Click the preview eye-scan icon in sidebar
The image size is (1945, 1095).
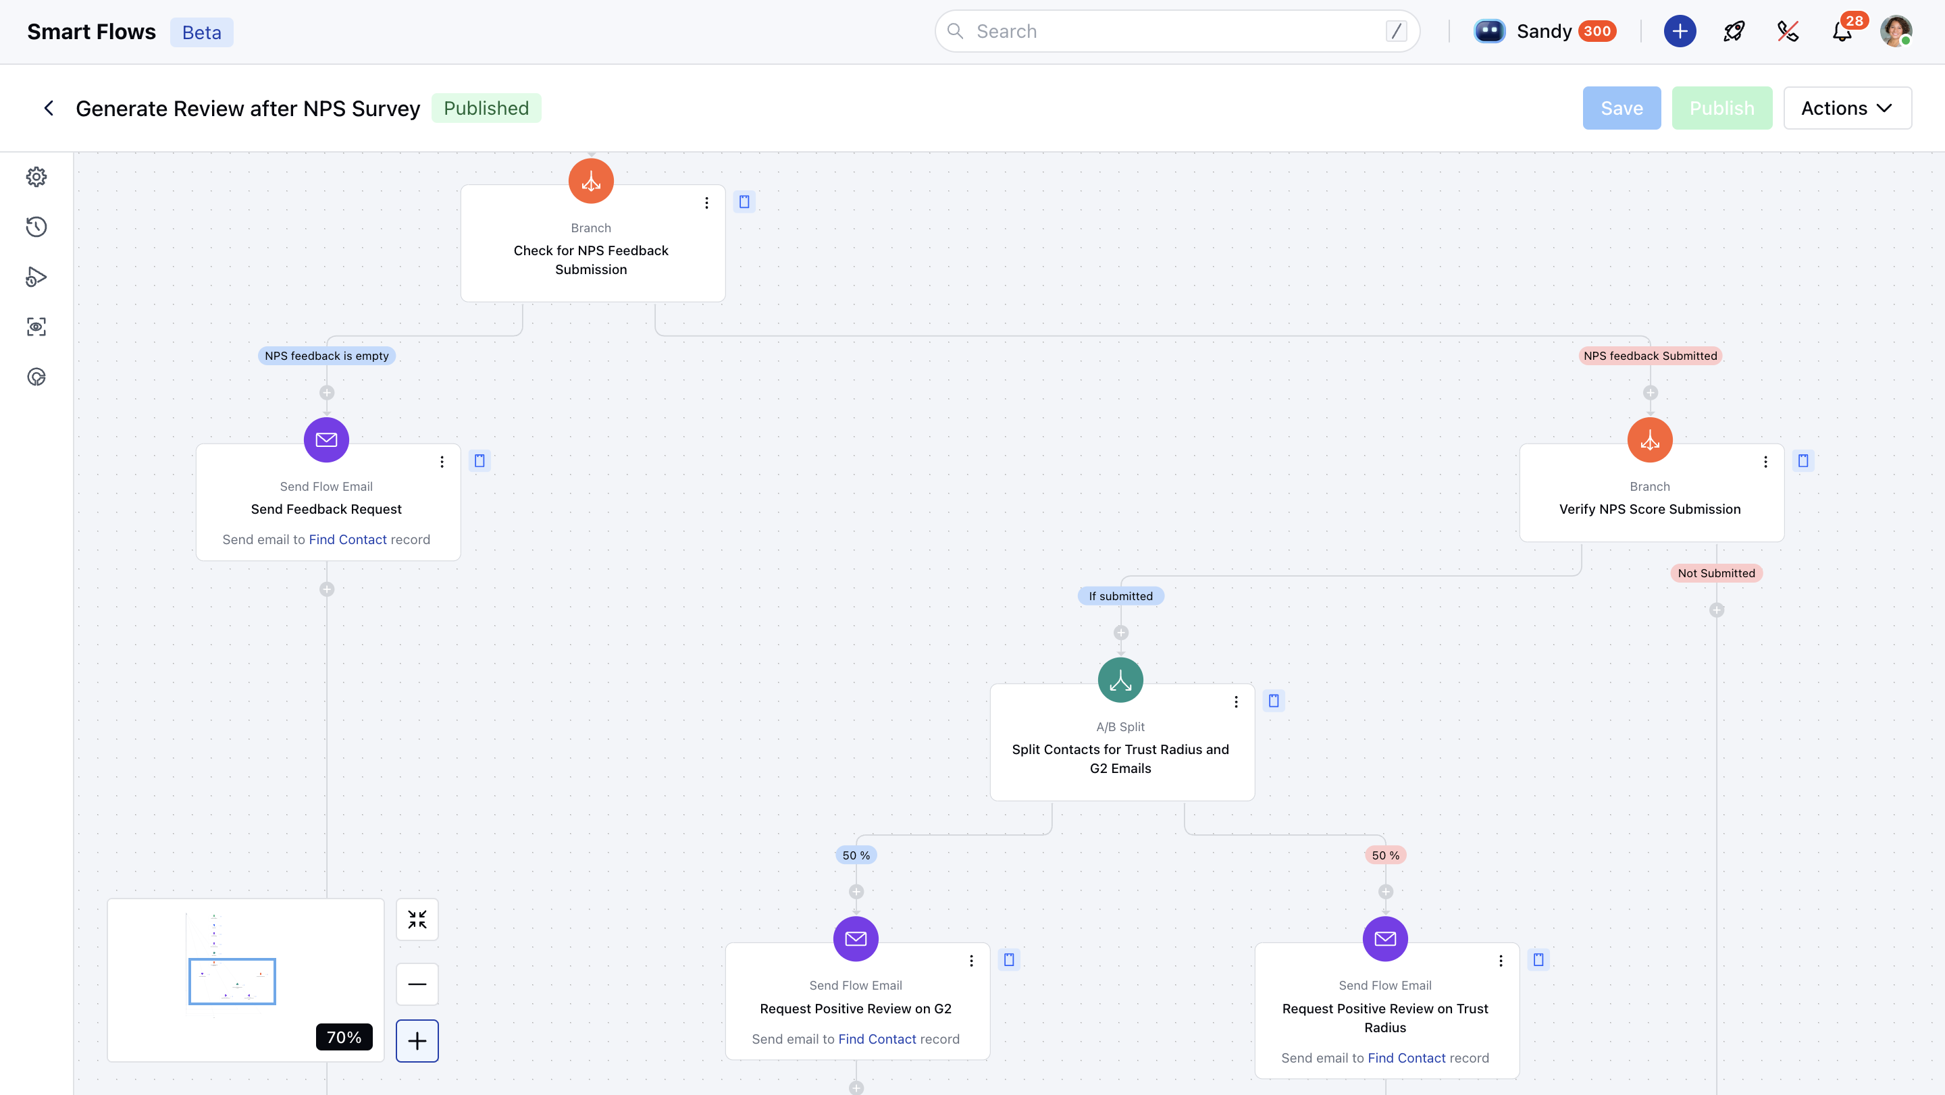(36, 327)
